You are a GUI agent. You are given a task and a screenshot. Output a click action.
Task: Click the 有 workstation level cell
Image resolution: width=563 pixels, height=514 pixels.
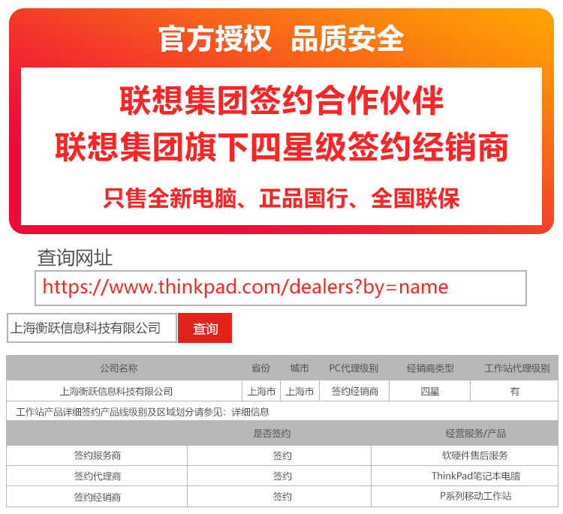pyautogui.click(x=514, y=391)
